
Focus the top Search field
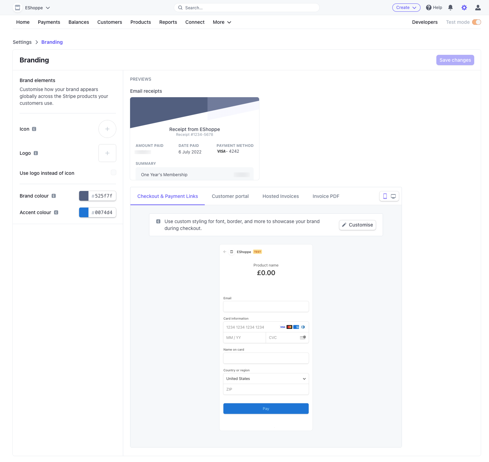coord(247,8)
